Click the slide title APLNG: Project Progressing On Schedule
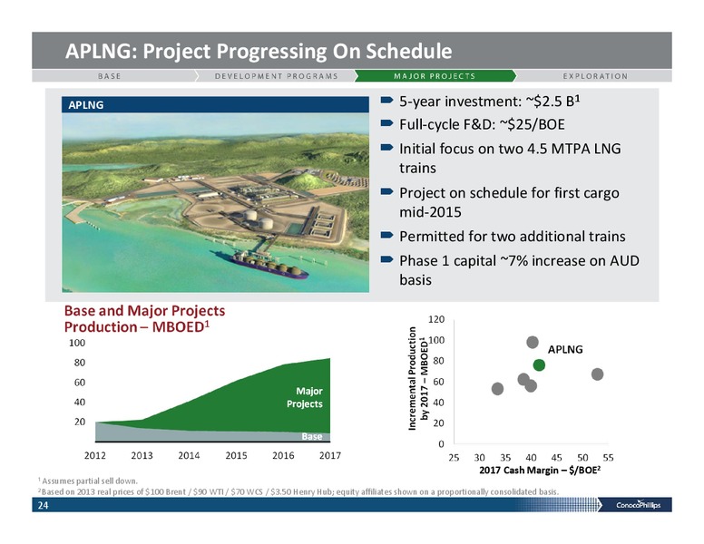Viewport: 704px width, 544px height. coord(259,51)
